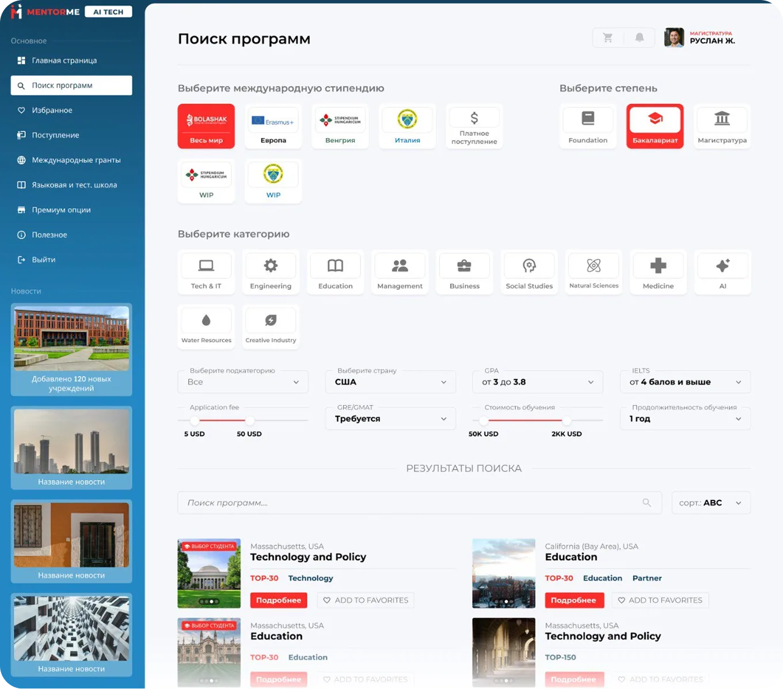Open the Выберите подкатегорию dropdown
The image size is (783, 689).
pos(243,382)
